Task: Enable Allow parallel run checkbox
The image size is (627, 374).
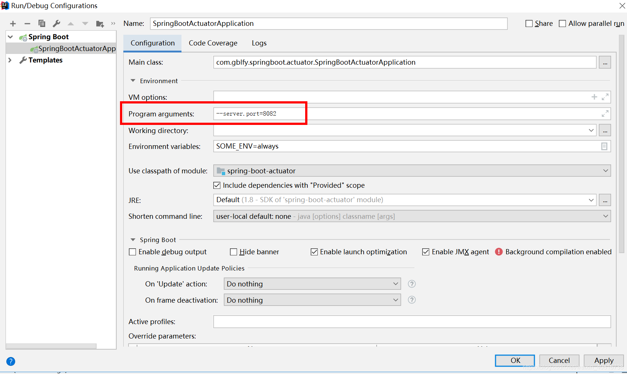Action: click(562, 24)
